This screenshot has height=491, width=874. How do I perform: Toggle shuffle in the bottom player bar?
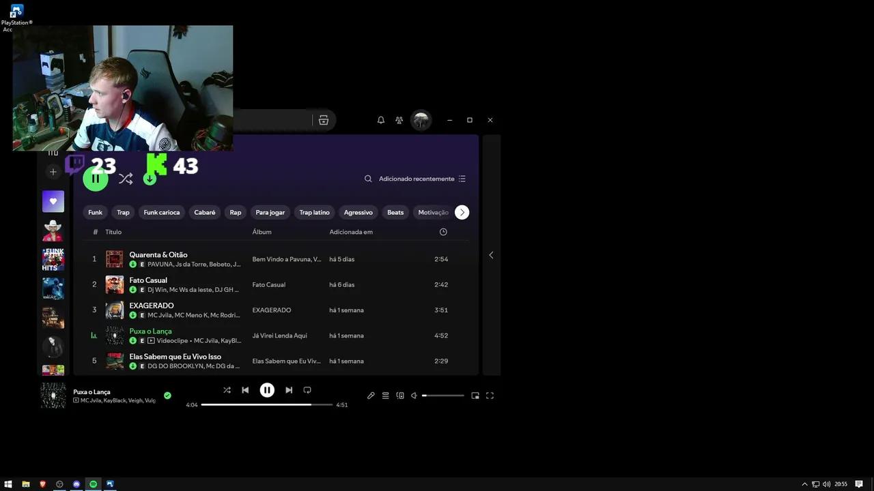(227, 390)
